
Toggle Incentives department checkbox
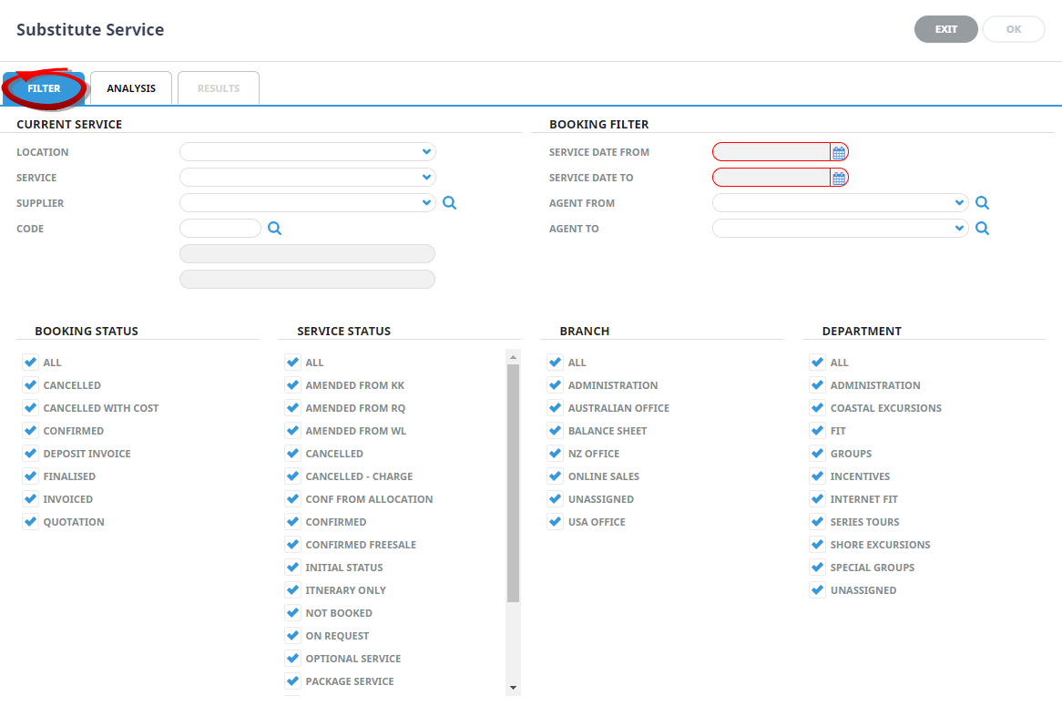coord(818,476)
